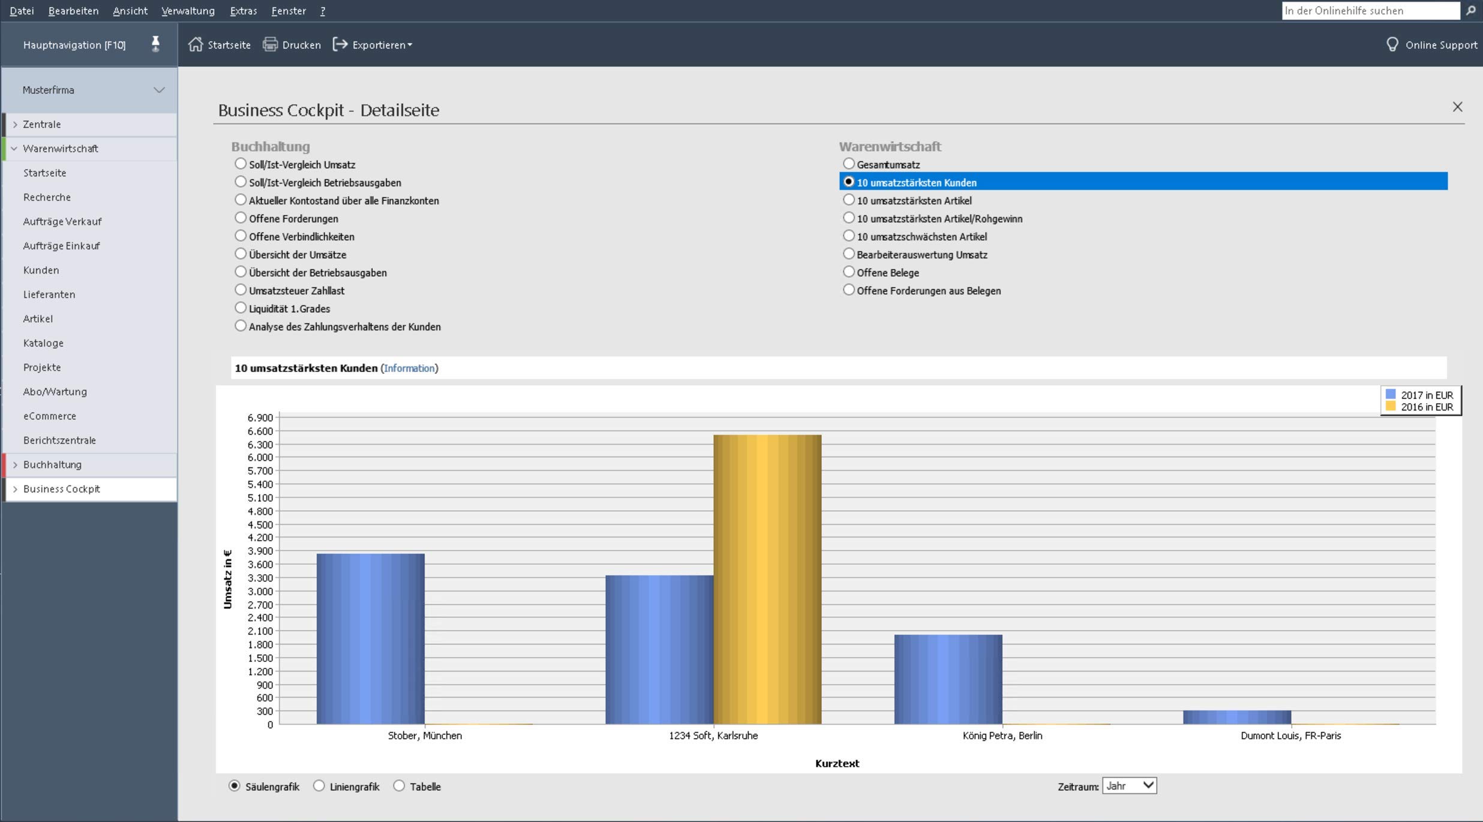The image size is (1483, 822).
Task: Select Soll/Ist-Vergleich Umsatz radio button
Action: (x=241, y=164)
